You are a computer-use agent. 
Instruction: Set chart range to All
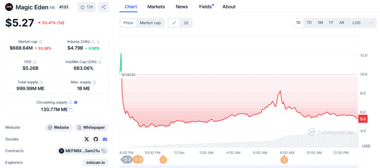[x=342, y=23]
